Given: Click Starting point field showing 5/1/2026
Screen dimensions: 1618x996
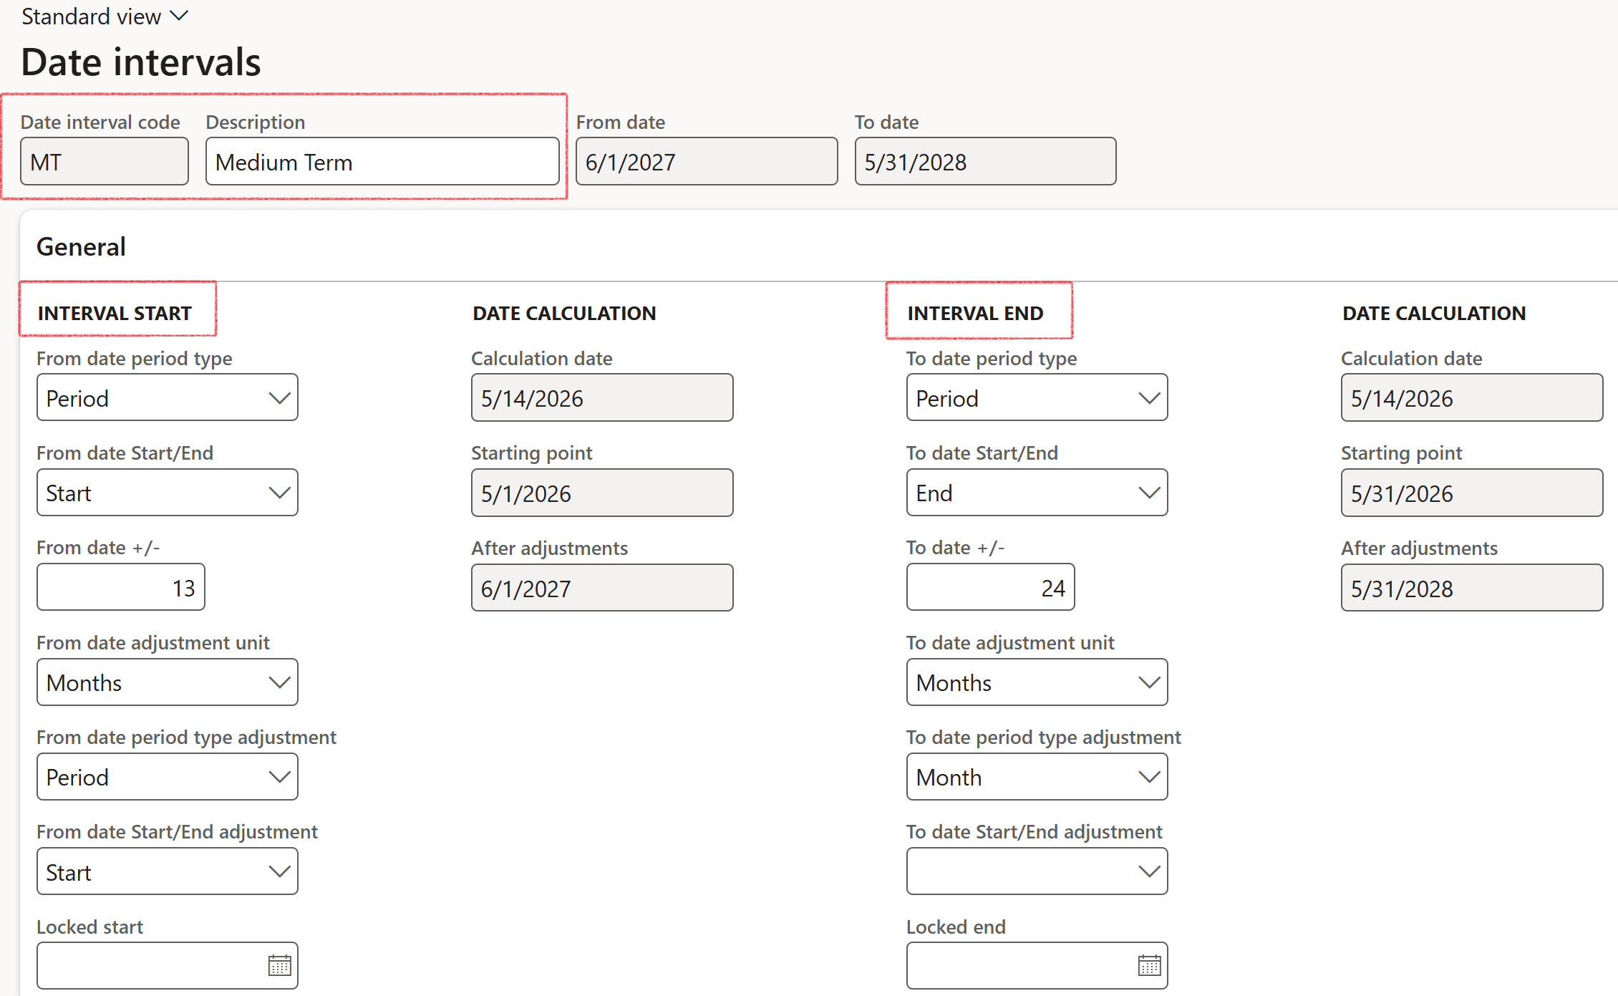Looking at the screenshot, I should click(x=602, y=493).
